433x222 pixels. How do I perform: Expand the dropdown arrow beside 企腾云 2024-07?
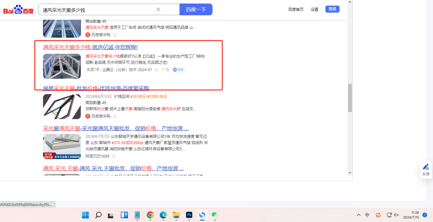click(156, 70)
